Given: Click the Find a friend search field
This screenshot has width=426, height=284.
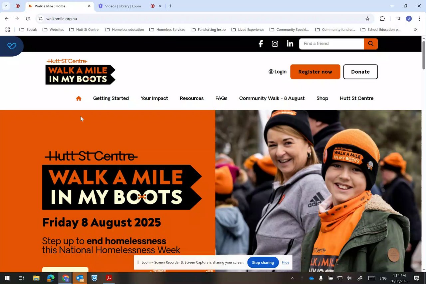Looking at the screenshot, I should point(331,44).
